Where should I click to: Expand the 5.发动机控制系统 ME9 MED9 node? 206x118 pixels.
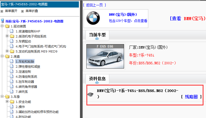(x=7, y=51)
